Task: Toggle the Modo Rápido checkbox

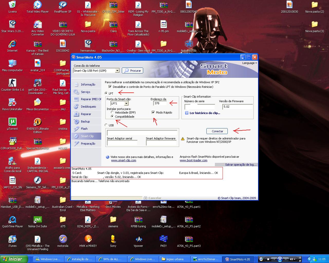Action: click(153, 112)
